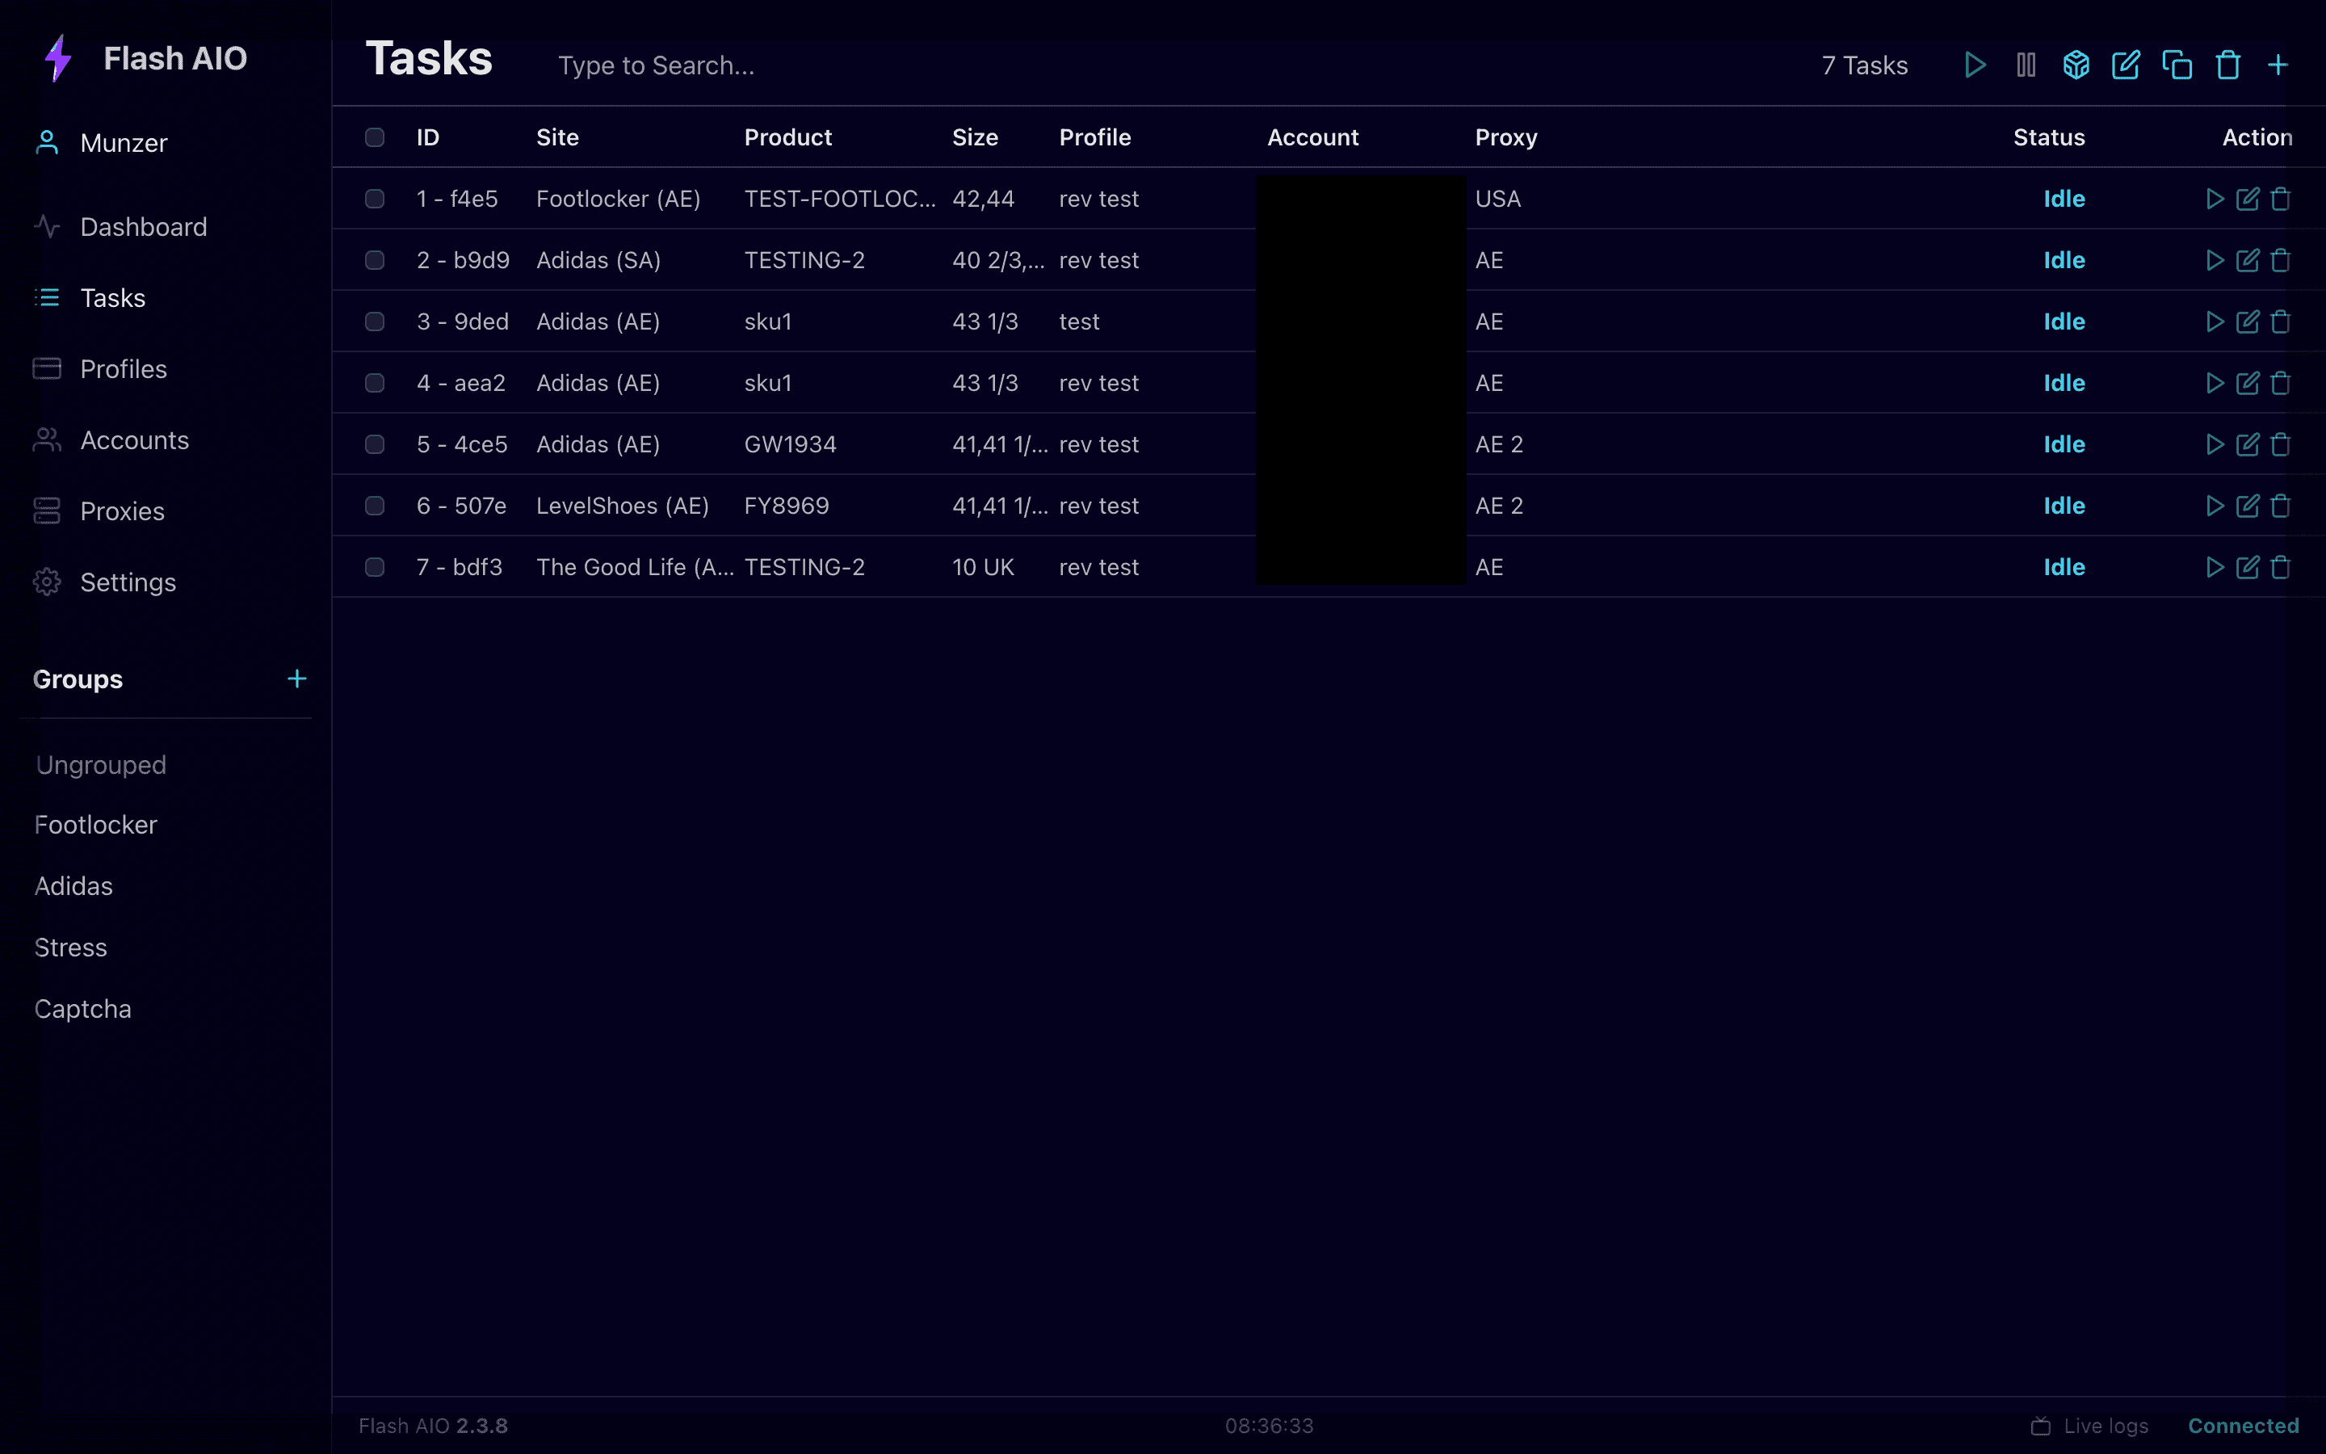
Task: Edit task 3 - 9ded row
Action: 2247,321
